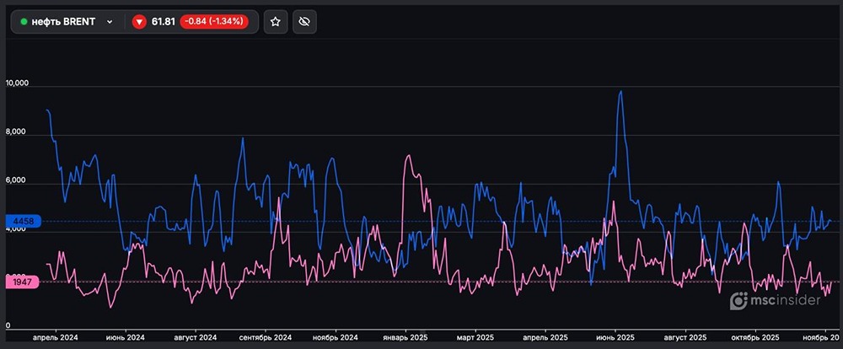Click the -0.84 (-1.34%) change badge
843x349 pixels.
tap(213, 22)
